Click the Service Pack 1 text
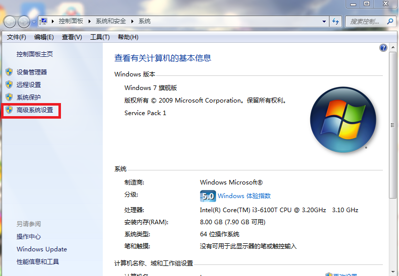The image size is (399, 276). pyautogui.click(x=145, y=113)
